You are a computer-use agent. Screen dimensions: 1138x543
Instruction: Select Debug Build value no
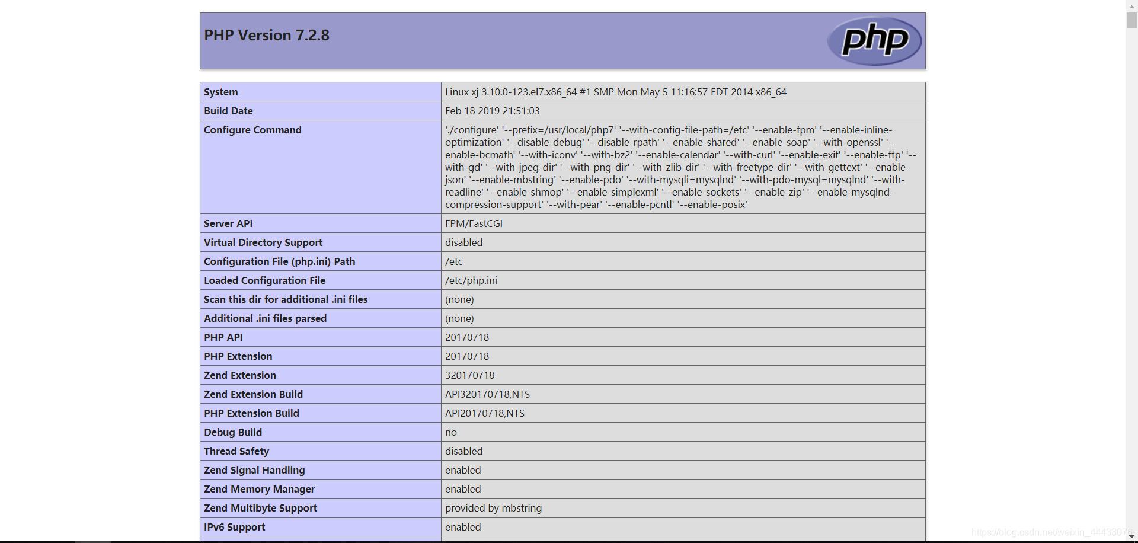click(451, 432)
